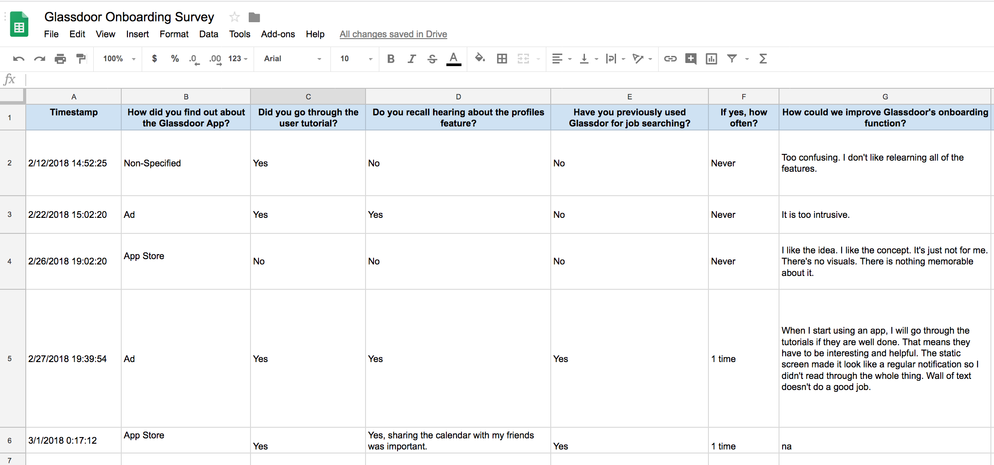Viewport: 994px width, 465px height.
Task: Open text rotation dropdown
Action: point(642,59)
